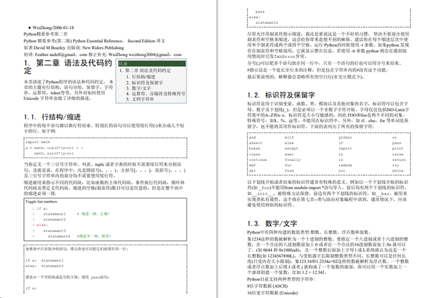The height and width of the screenshot is (298, 422).
Task: Select 'Python Essential Reference' in the title line
Action: [98, 41]
